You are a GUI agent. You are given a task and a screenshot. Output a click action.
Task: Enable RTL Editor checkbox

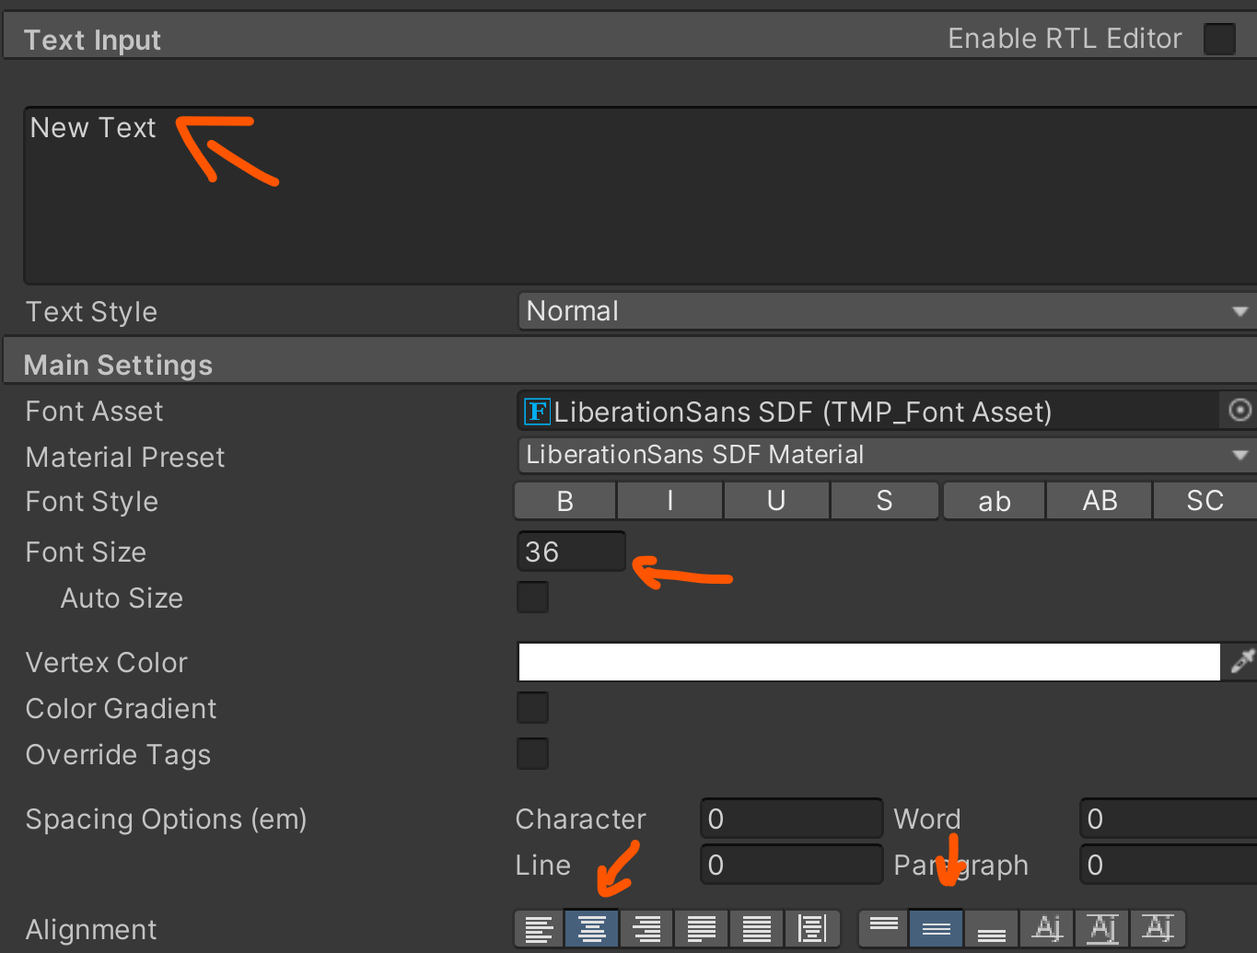coord(1219,39)
